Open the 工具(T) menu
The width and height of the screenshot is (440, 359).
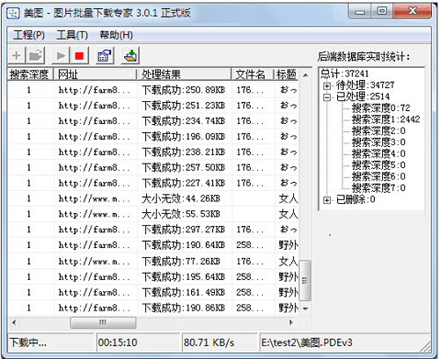[72, 35]
